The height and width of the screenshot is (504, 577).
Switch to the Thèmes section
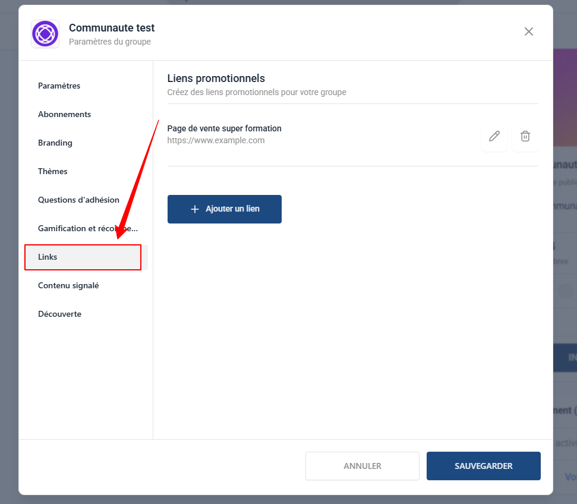tap(53, 171)
